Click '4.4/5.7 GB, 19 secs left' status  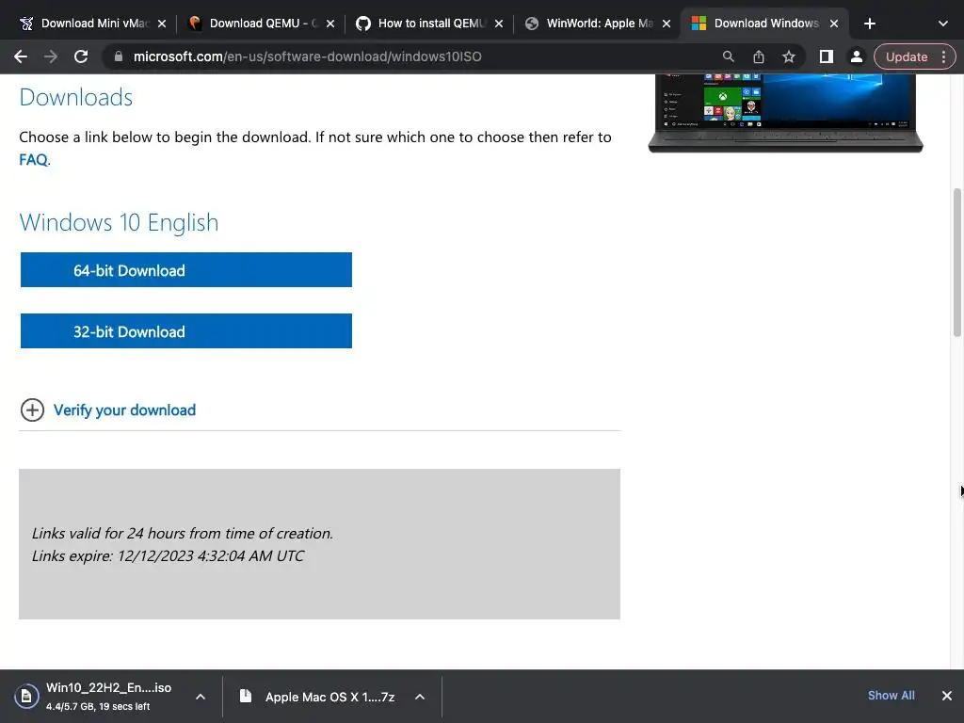pos(98,706)
